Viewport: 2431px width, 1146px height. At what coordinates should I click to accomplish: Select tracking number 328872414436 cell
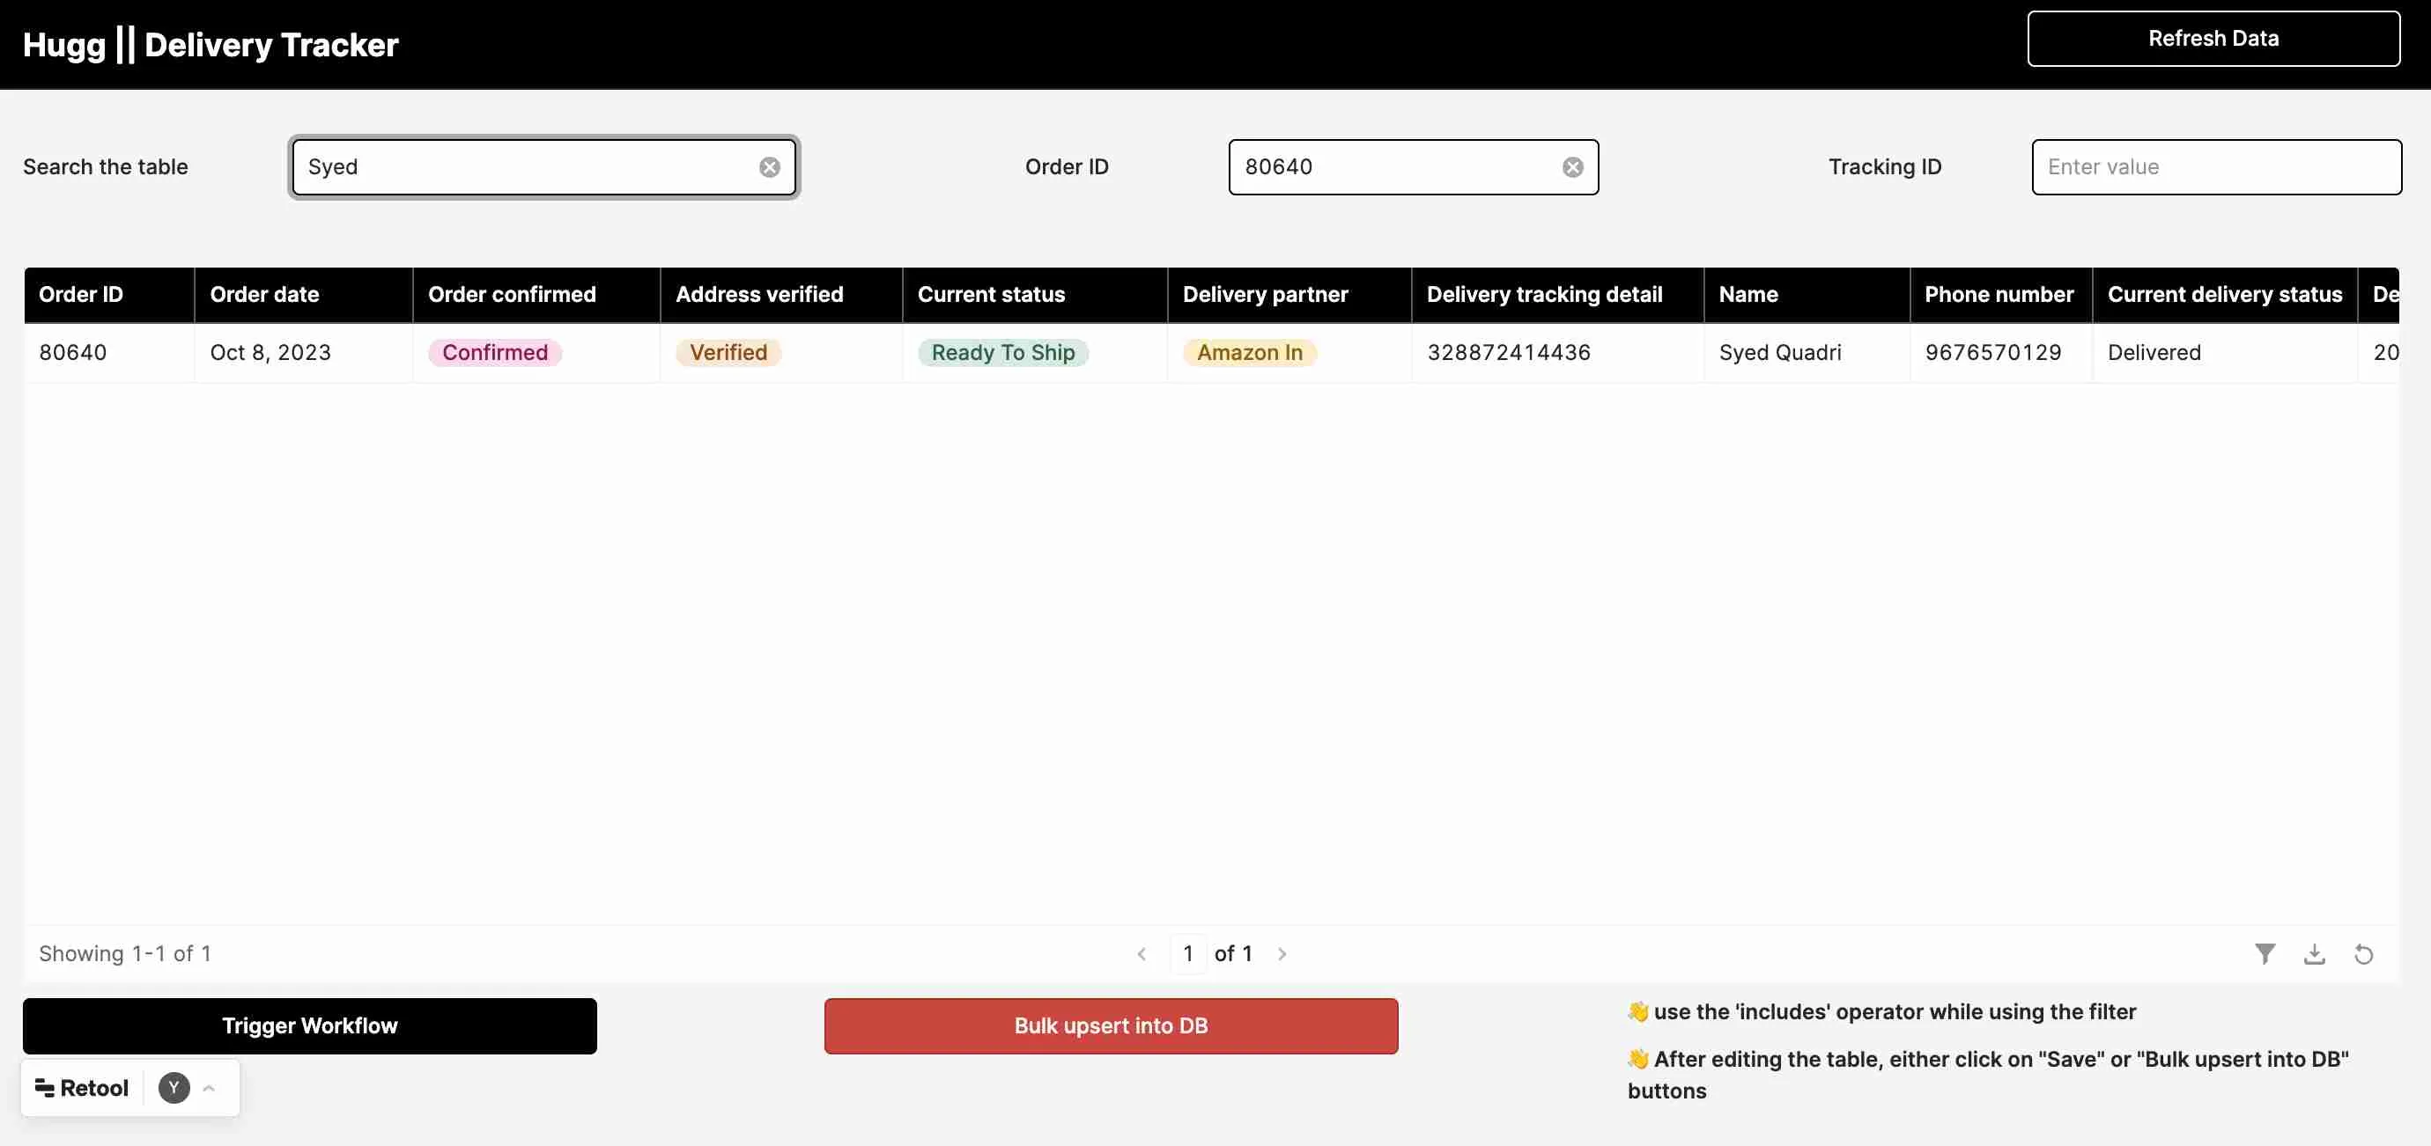(x=1557, y=353)
